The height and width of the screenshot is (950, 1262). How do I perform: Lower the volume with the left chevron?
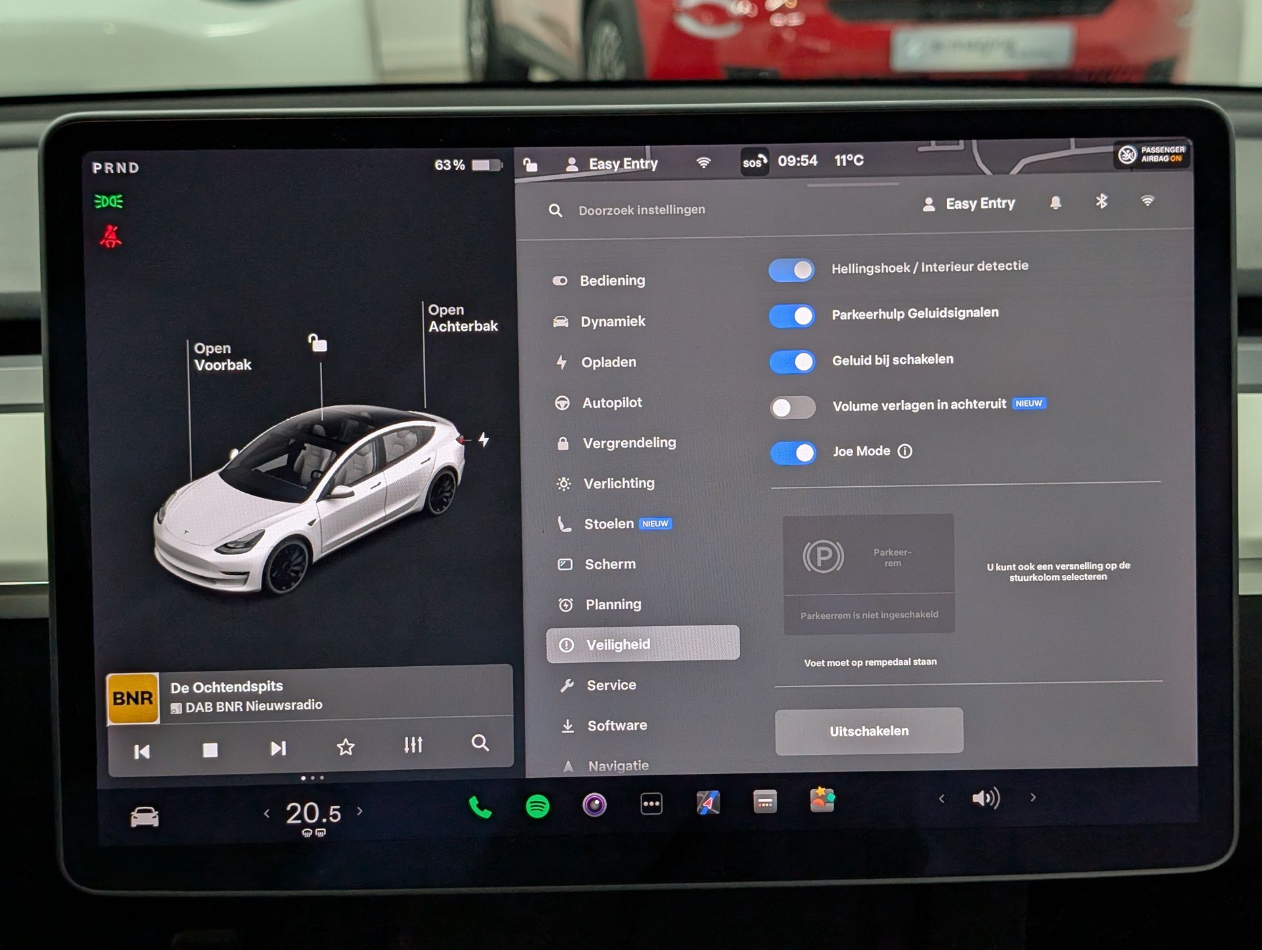(942, 799)
